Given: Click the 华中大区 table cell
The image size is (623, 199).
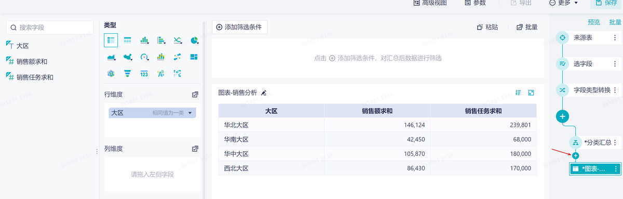Looking at the screenshot, I should click(271, 154).
